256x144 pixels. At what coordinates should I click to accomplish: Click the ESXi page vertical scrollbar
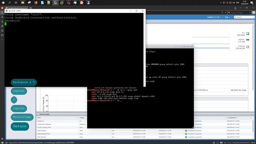click(x=253, y=57)
